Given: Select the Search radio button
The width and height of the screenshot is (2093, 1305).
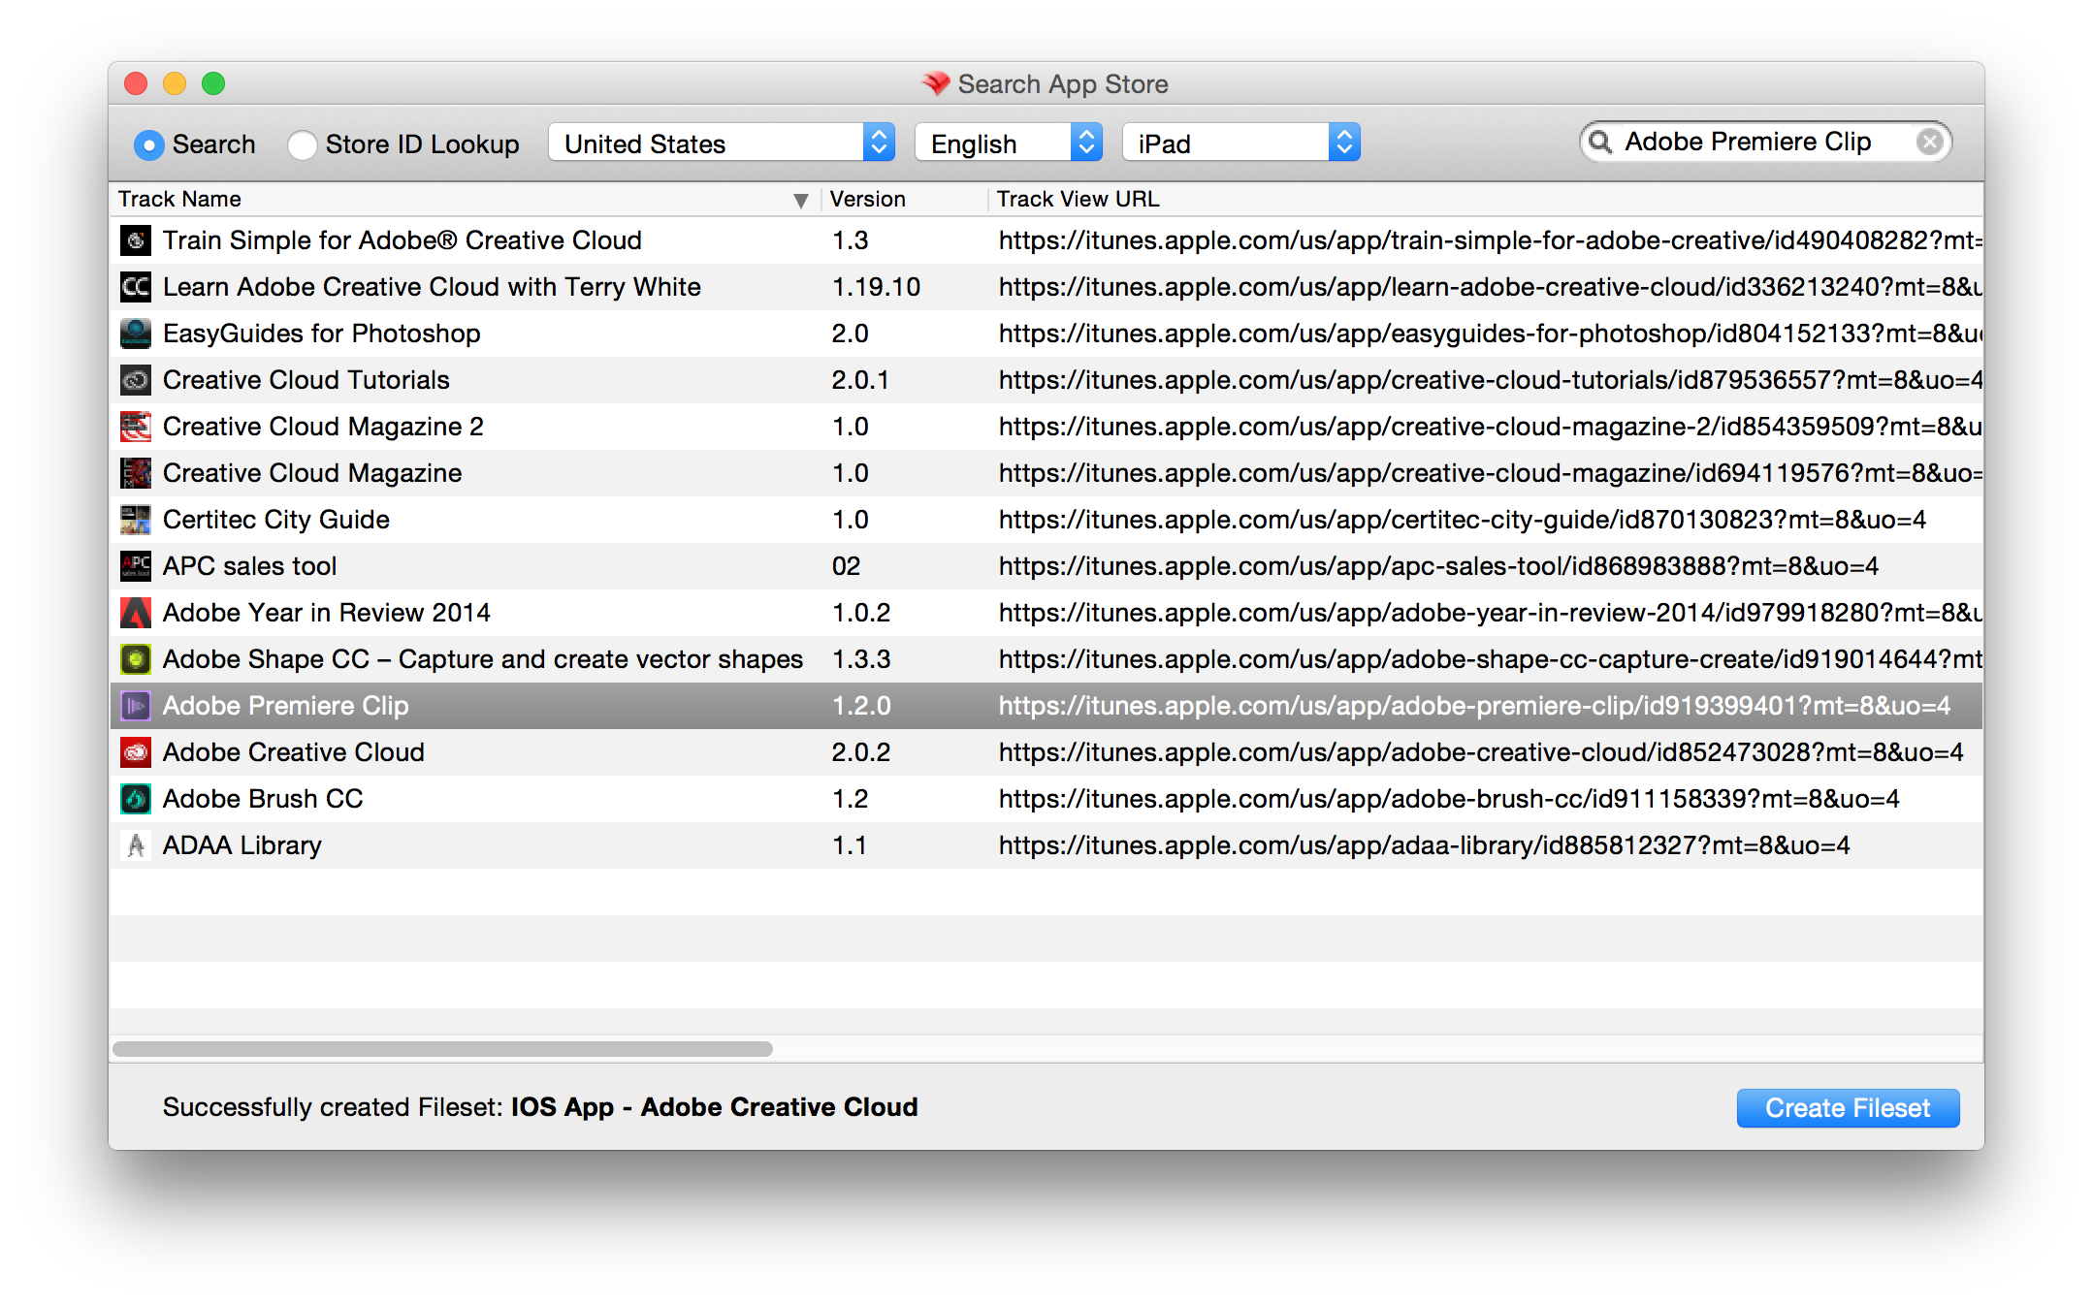Looking at the screenshot, I should (149, 144).
